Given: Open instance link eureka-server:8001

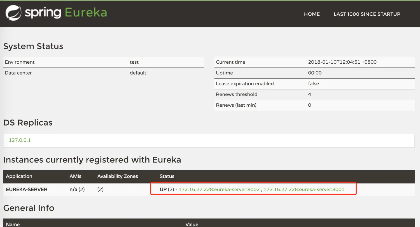Looking at the screenshot, I should 304,189.
